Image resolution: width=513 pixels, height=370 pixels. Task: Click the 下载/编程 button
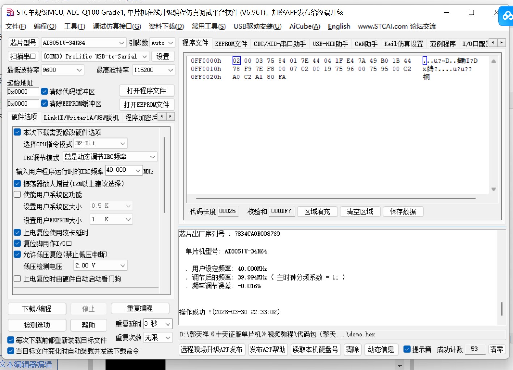37,309
